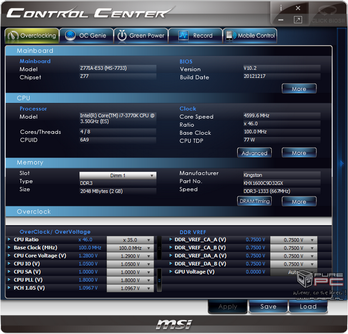Open the Mobile Control tab
Image resolution: width=348 pixels, height=334 pixels.
point(250,35)
